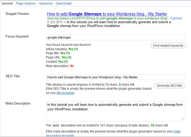Click the red Meta description No status
191x137 pixels.
point(72,66)
